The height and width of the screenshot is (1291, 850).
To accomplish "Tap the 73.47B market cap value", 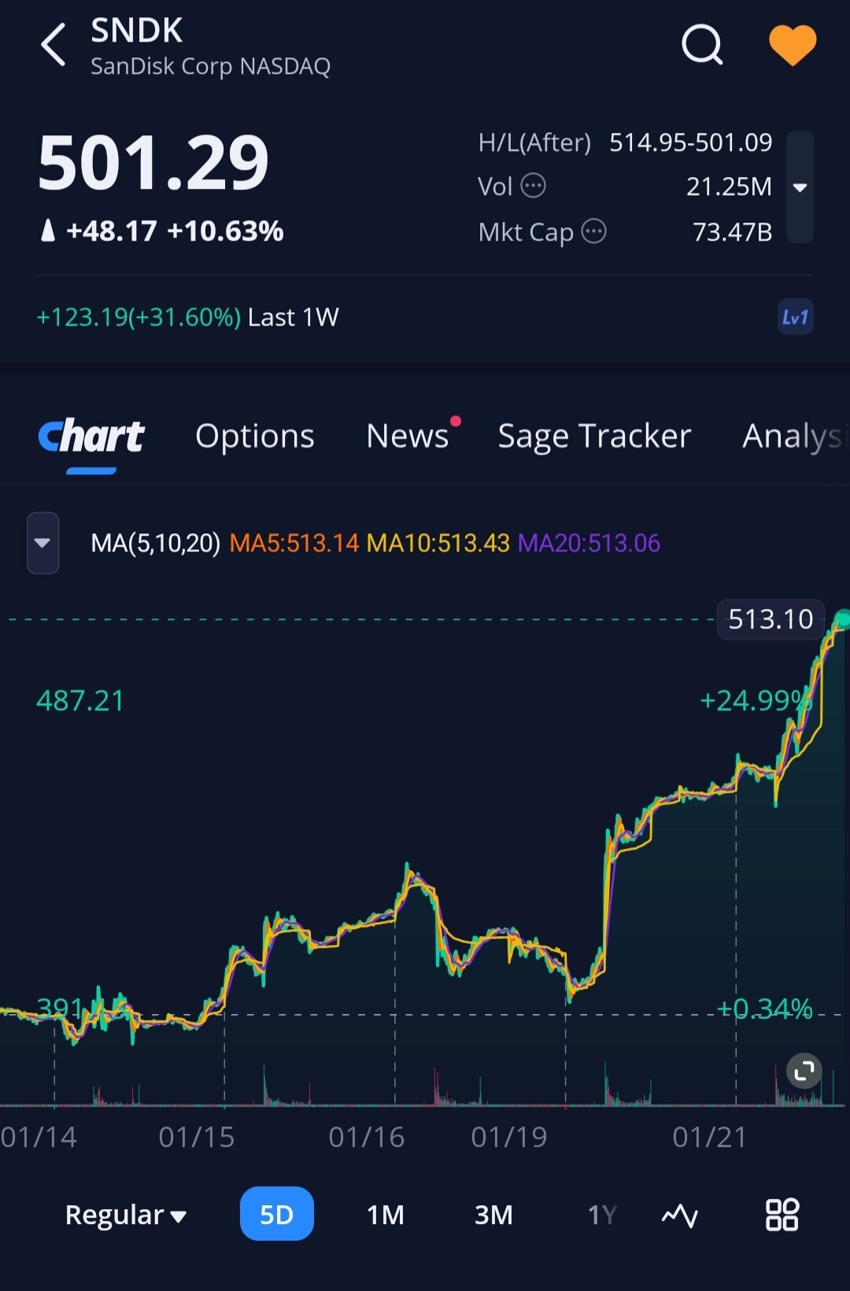I will tap(732, 232).
